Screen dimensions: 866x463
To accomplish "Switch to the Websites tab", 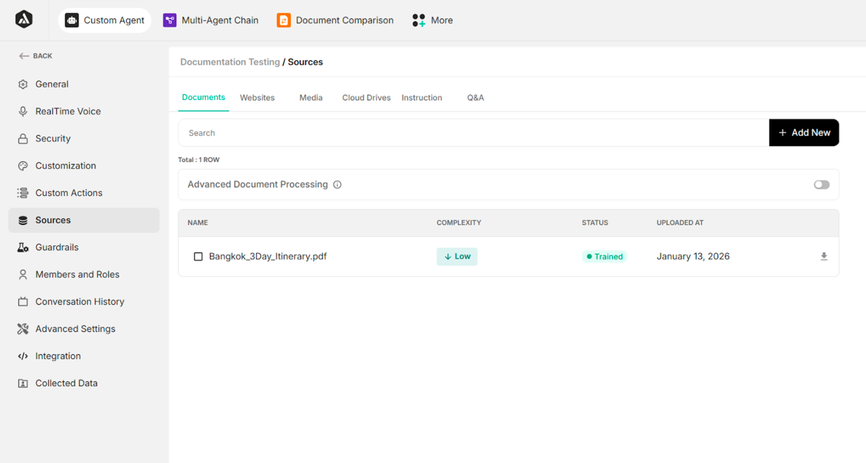I will (x=257, y=98).
